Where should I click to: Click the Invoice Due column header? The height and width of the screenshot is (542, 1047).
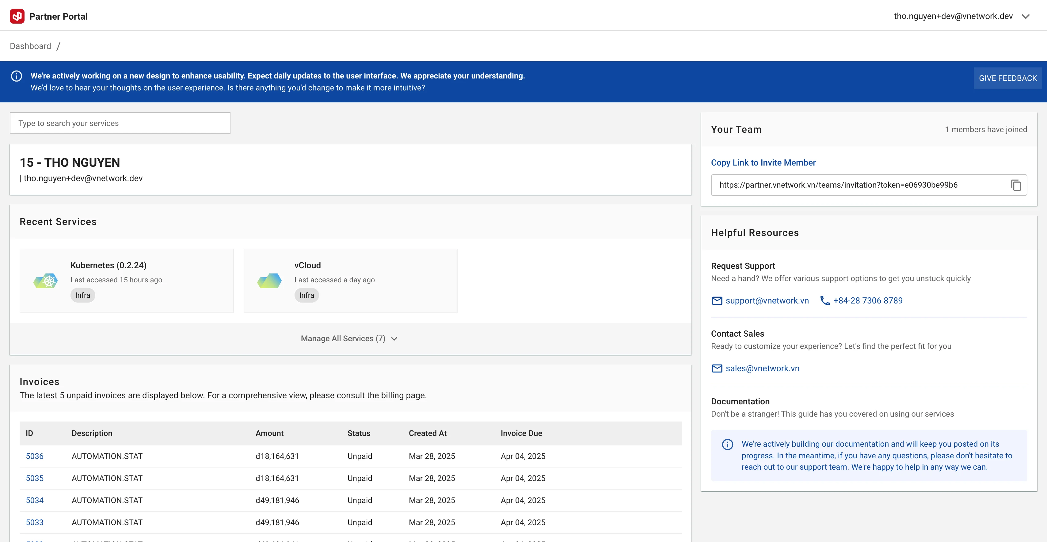tap(521, 433)
